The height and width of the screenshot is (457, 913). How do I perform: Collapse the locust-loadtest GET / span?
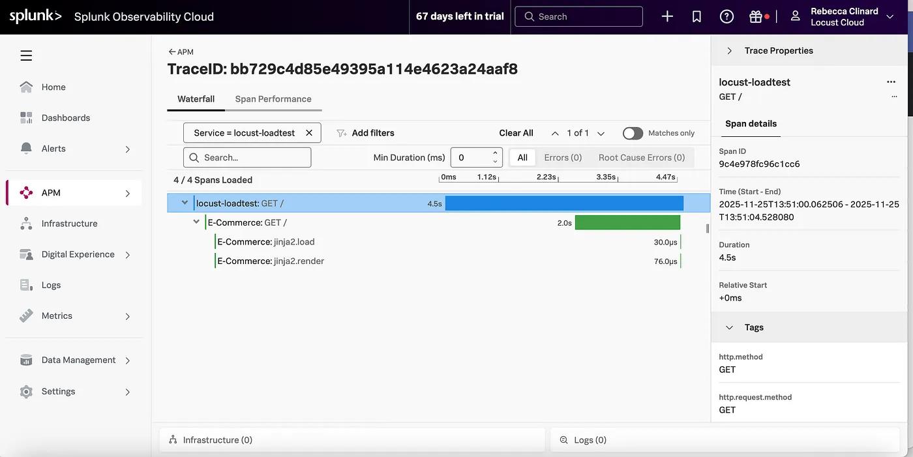pyautogui.click(x=185, y=203)
